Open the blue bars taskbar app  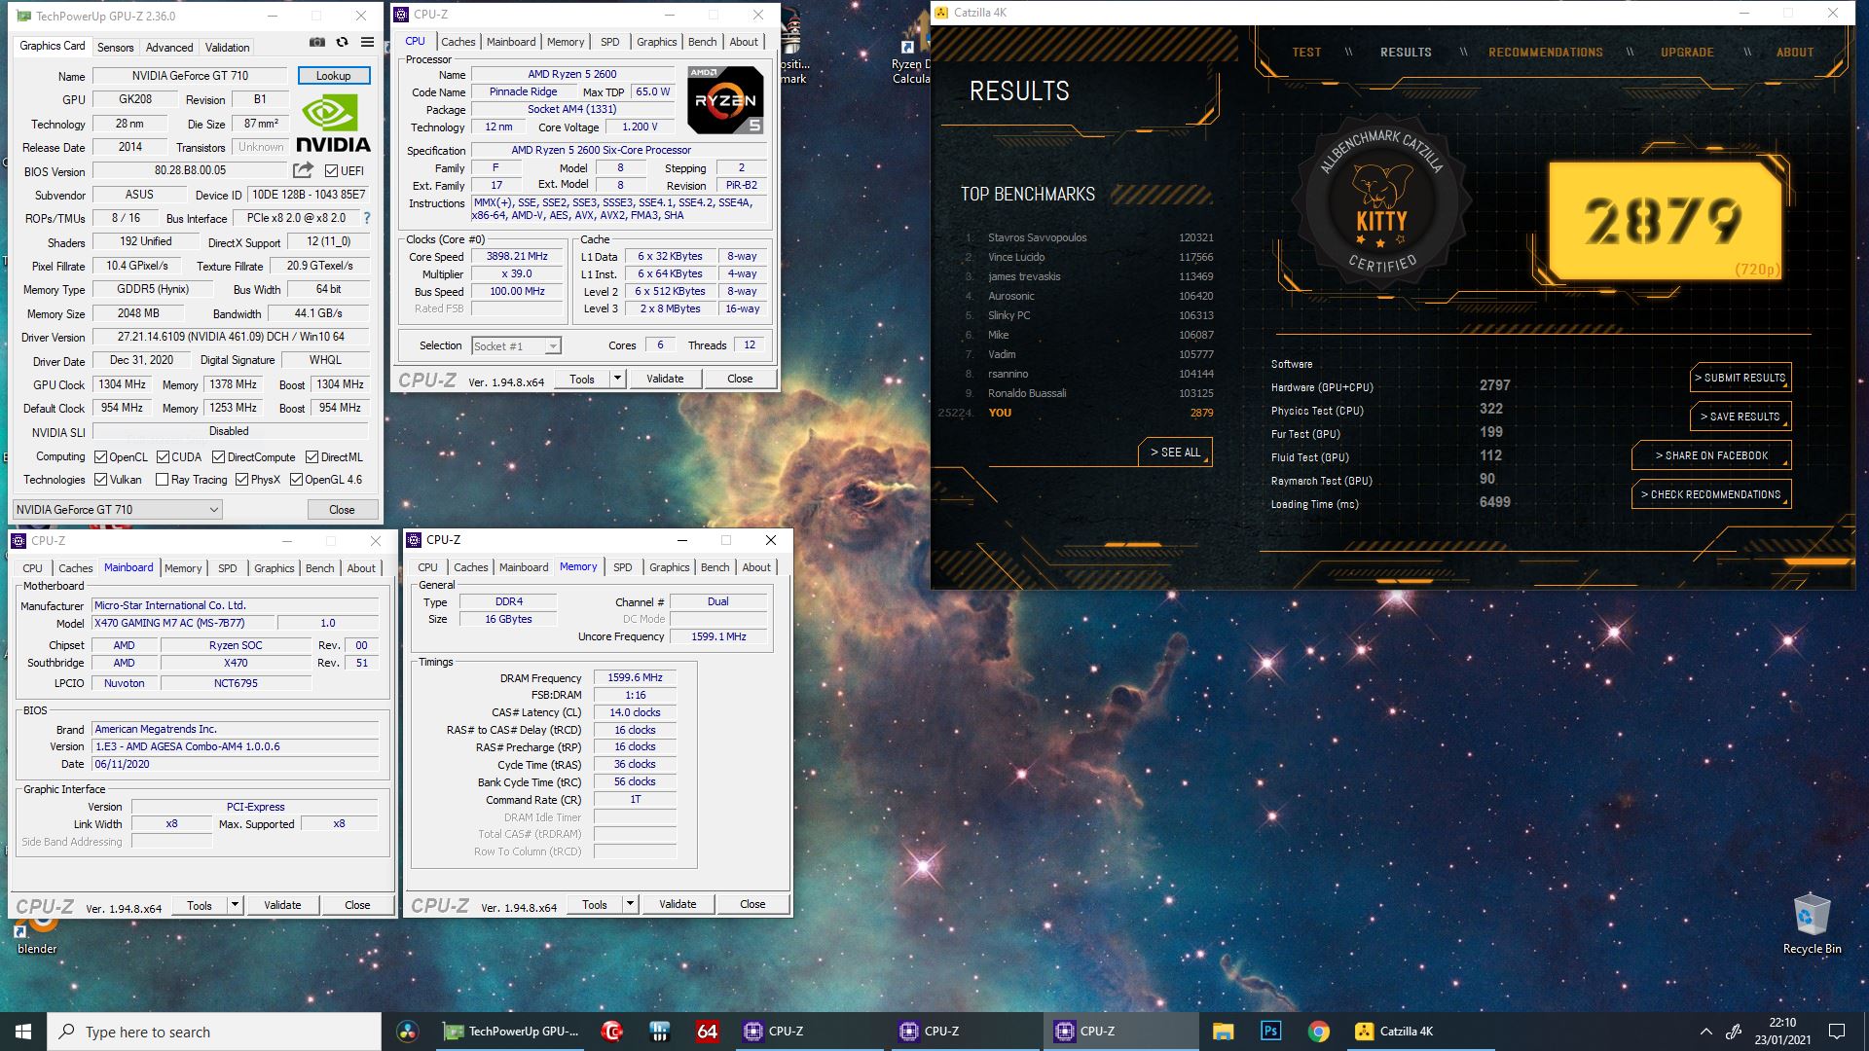(x=660, y=1032)
